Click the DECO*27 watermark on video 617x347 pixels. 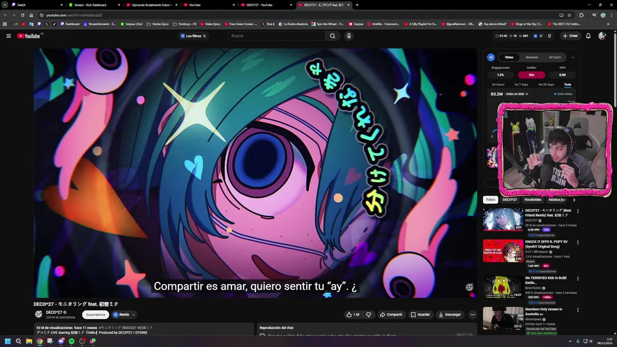[x=469, y=287]
